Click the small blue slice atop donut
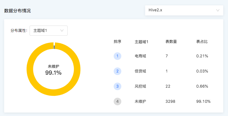Viewport: 228px width, 116px height. (54, 47)
